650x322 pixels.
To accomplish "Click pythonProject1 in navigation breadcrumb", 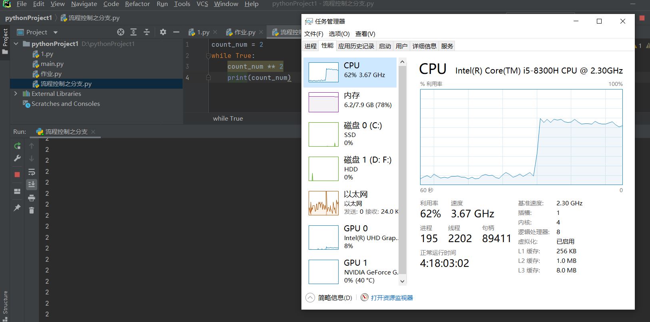I will pos(28,18).
